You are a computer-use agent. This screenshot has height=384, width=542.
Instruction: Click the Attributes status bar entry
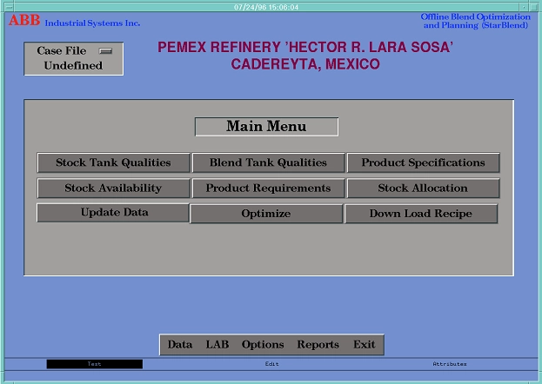tap(450, 364)
